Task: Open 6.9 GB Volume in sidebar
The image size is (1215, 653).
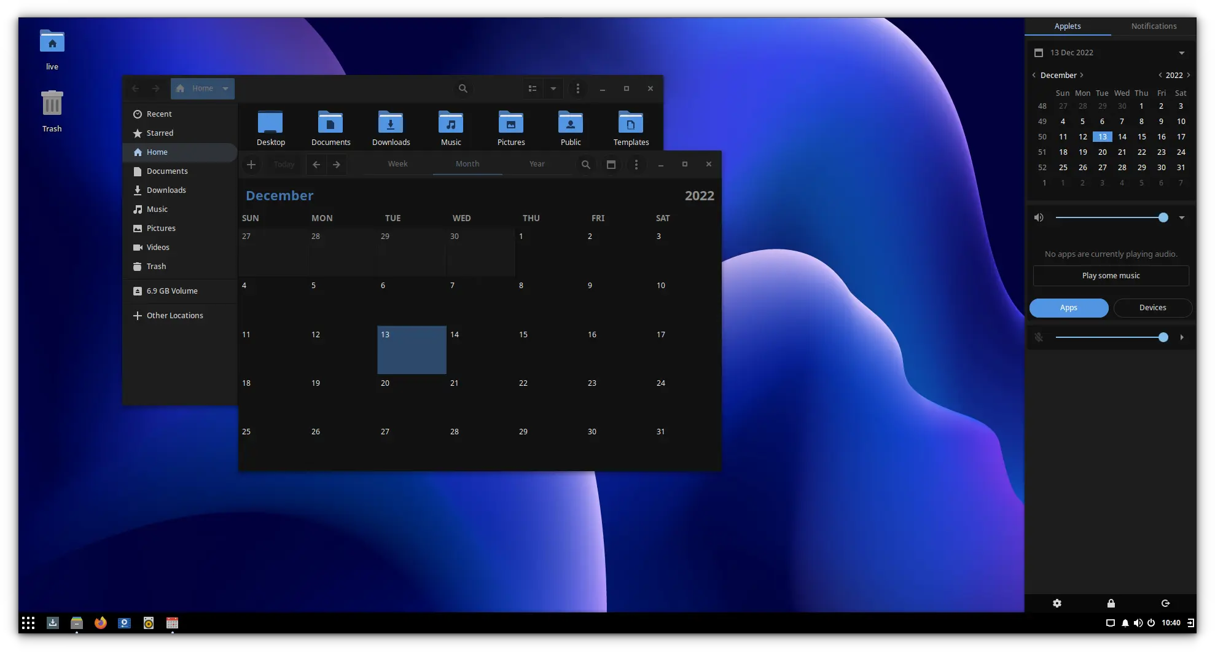Action: (180, 291)
